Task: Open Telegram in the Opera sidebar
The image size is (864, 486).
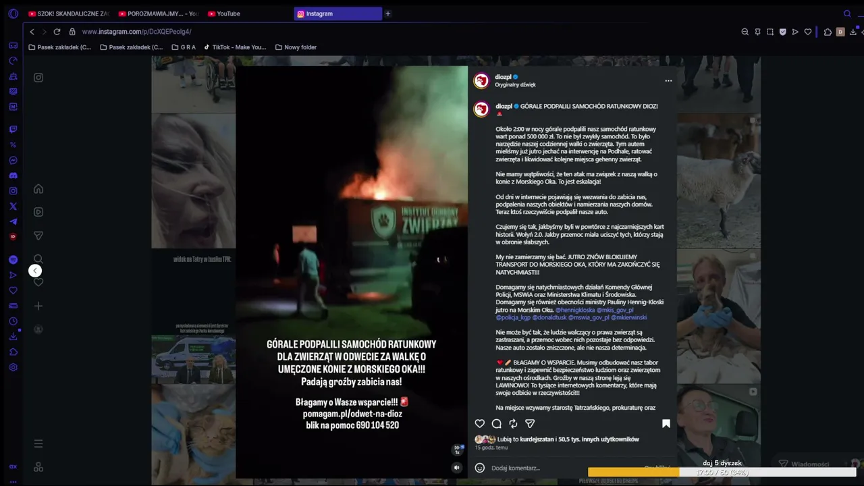Action: [13, 221]
